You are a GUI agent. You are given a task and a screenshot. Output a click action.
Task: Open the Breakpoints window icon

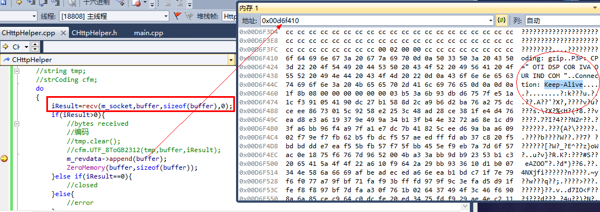point(136,3)
